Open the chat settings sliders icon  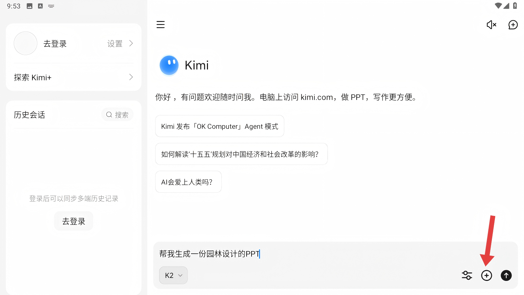(x=467, y=275)
